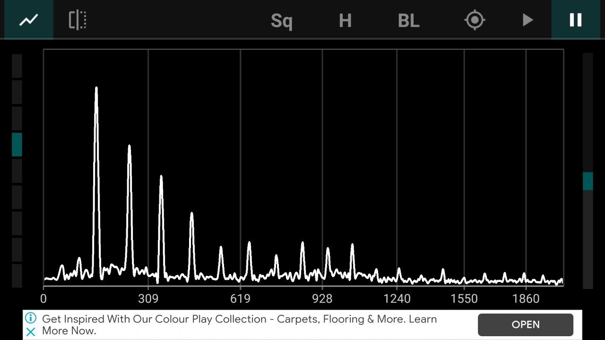Screen dimensions: 605x340
Task: Click the 619 frequency axis label
Action: click(x=240, y=299)
